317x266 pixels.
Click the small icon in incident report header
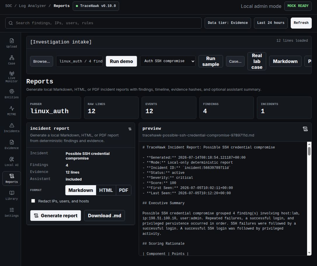point(130,129)
